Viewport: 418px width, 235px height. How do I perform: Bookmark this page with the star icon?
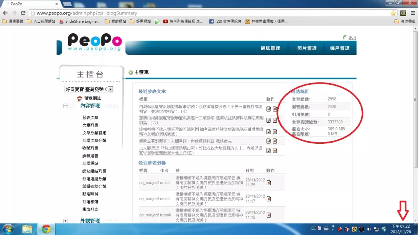pyautogui.click(x=393, y=13)
